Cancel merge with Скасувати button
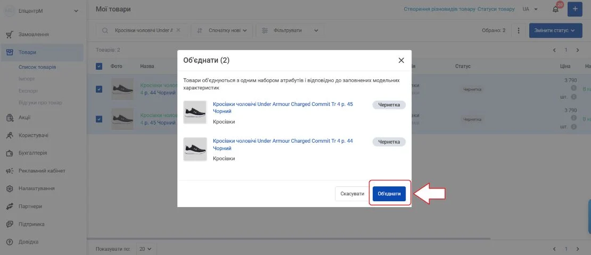Screen dimensions: 591x255 352,194
